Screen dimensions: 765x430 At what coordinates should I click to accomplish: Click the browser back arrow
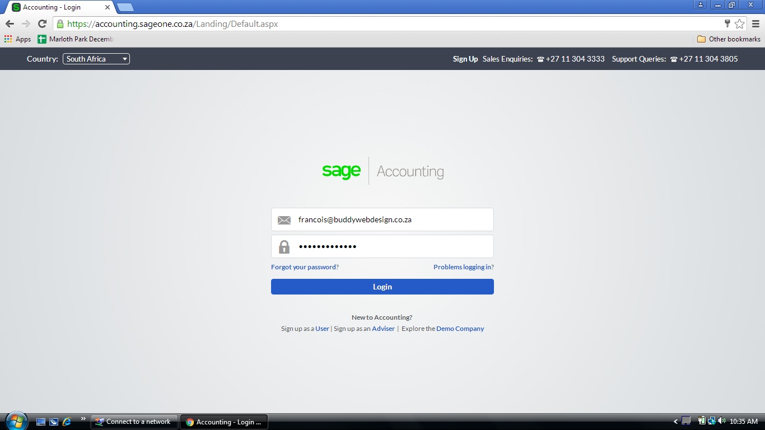pyautogui.click(x=10, y=24)
